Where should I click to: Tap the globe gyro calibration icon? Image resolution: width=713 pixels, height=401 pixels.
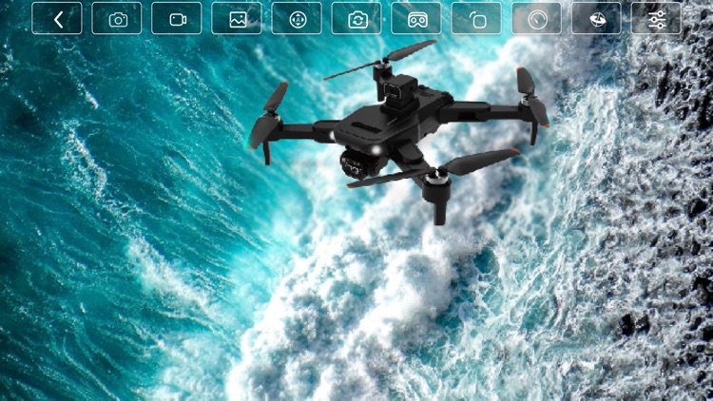[596, 18]
